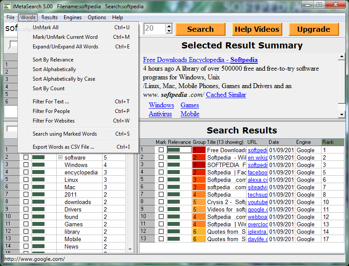The height and width of the screenshot is (266, 349).
Task: Click group color swatch of result 1
Action: pos(199,150)
